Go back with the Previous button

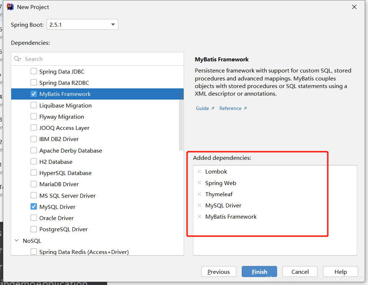[219, 271]
